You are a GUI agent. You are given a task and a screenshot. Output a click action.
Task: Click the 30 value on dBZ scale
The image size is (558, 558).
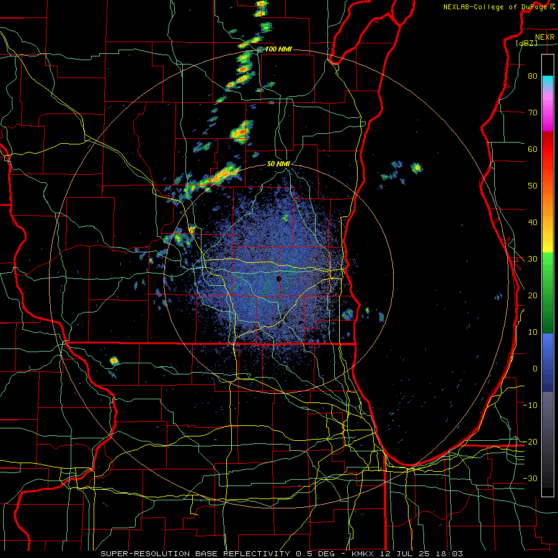click(533, 259)
